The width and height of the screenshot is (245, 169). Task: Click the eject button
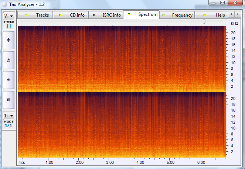tap(8, 60)
